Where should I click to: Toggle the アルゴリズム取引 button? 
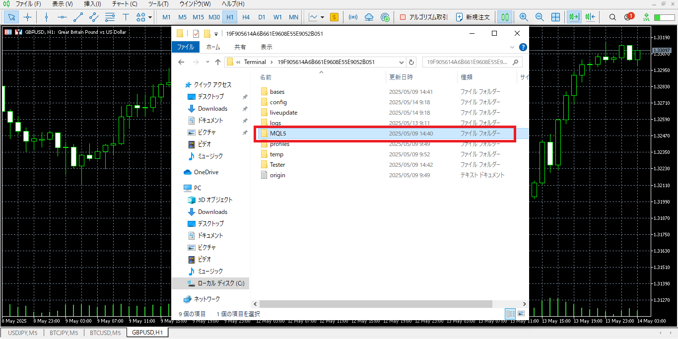(x=423, y=17)
